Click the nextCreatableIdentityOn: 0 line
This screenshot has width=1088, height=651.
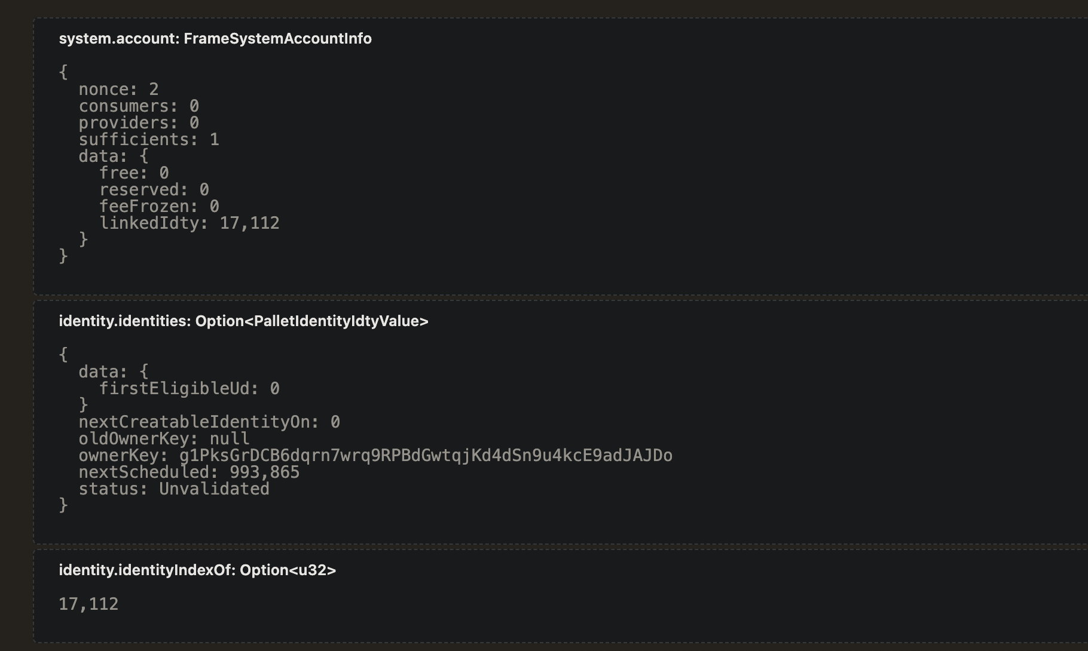(209, 422)
